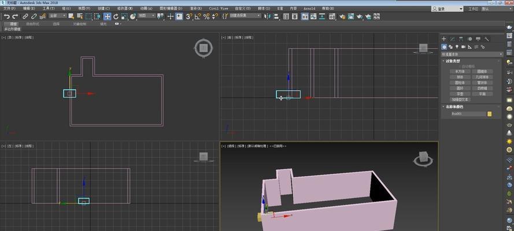Pick the Rectangular Selection Region tool

(89, 16)
